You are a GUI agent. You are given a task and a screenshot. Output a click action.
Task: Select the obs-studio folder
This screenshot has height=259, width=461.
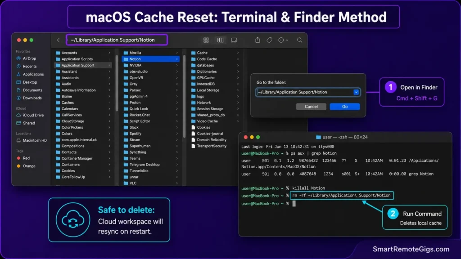(x=150, y=71)
